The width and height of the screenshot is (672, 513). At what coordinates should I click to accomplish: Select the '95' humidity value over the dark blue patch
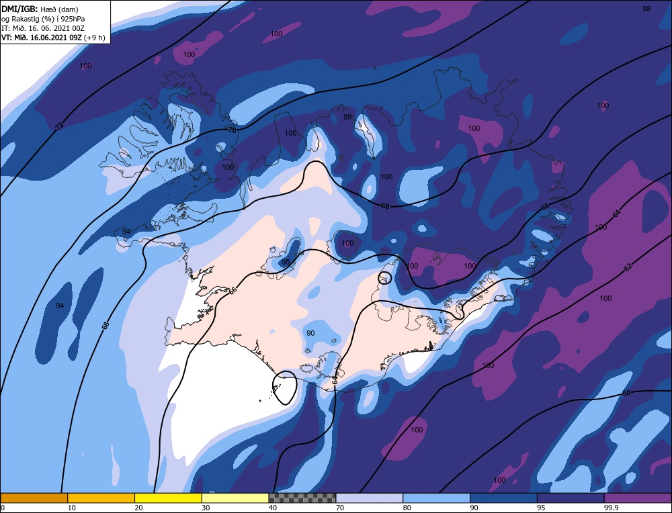[x=286, y=262]
